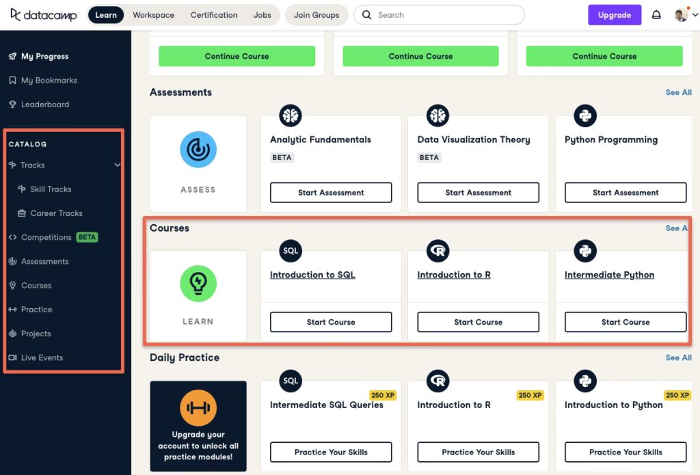
Task: Click the SQL icon on Introduction to SQL
Action: pos(291,251)
